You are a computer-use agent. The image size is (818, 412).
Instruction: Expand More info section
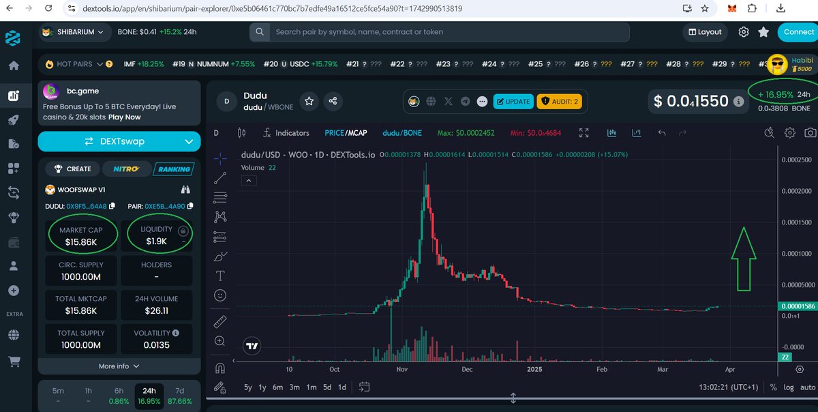click(x=119, y=366)
